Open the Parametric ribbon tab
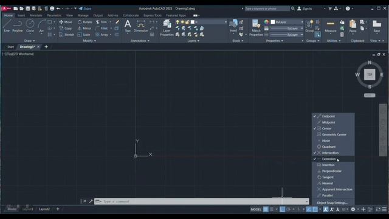The image size is (389, 219). pos(54,15)
